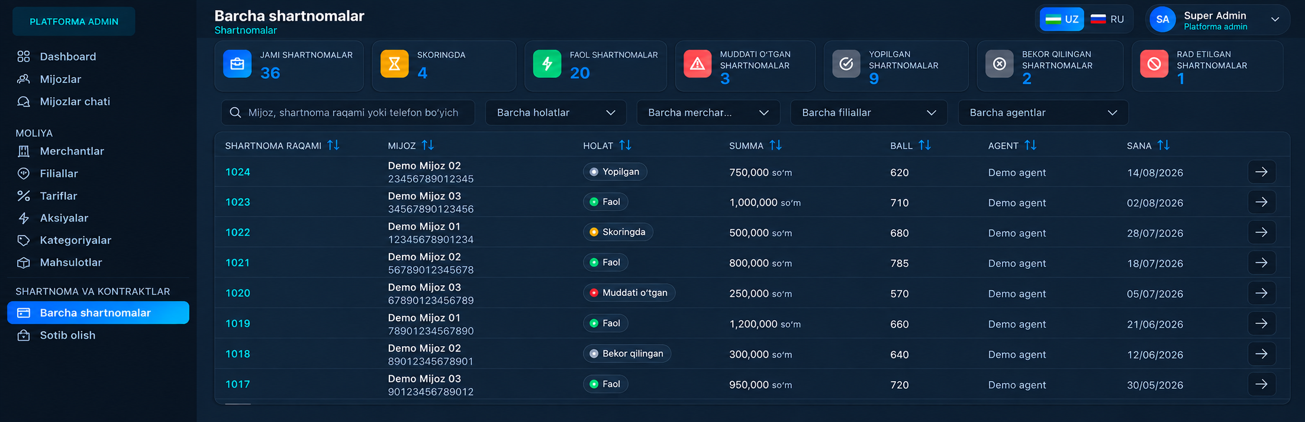Open contract number 1024 link
This screenshot has width=1305, height=422.
click(238, 172)
